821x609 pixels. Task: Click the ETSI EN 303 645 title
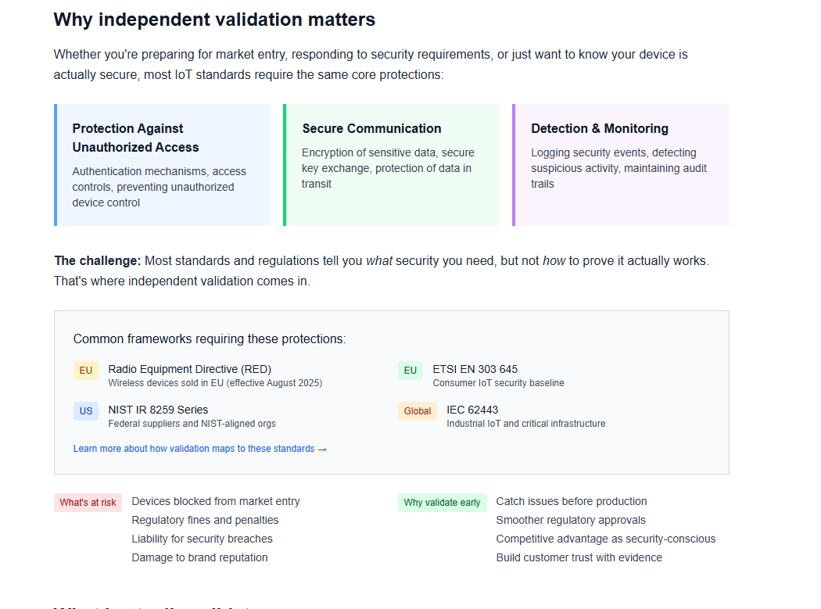click(475, 369)
